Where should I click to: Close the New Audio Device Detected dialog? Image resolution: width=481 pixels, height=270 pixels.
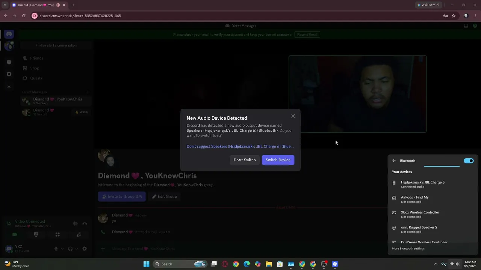click(293, 116)
